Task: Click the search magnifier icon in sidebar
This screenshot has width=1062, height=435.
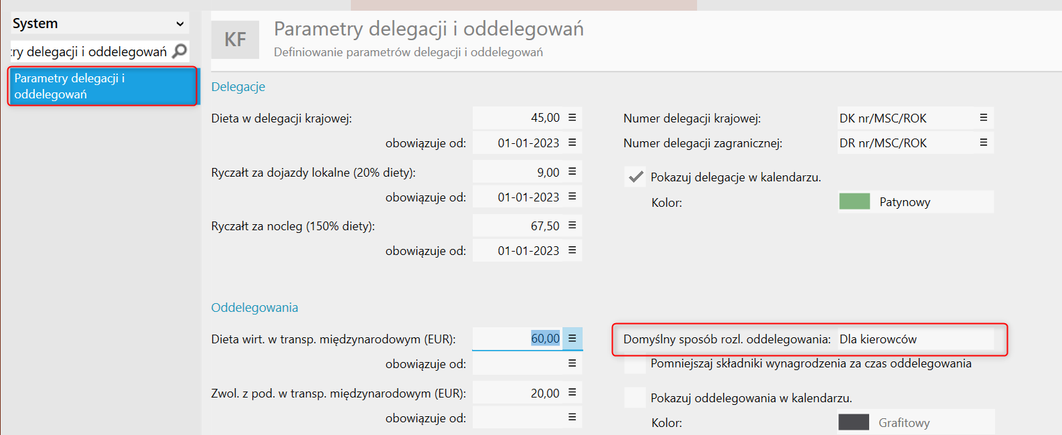Action: pyautogui.click(x=179, y=52)
